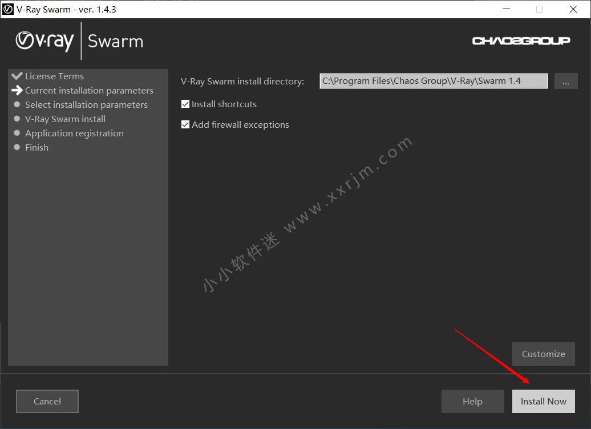Cancel the installation

pyautogui.click(x=47, y=401)
